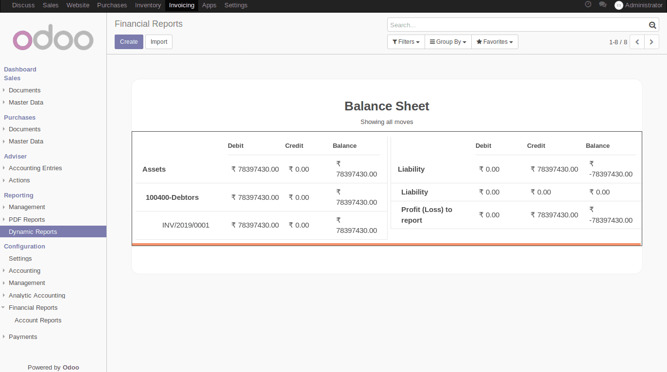Click the Configuration sidebar heading
Screen dimensions: 667x372
pos(24,247)
